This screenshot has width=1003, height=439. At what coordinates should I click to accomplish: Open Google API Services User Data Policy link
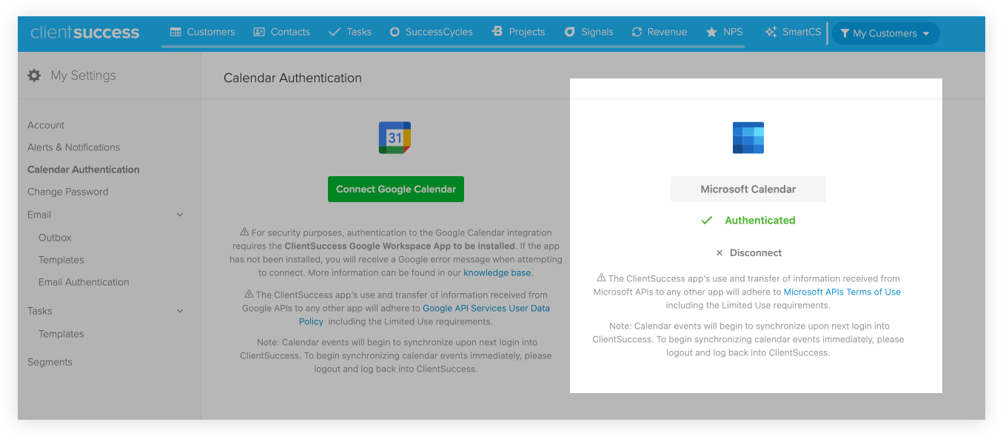[x=424, y=315]
